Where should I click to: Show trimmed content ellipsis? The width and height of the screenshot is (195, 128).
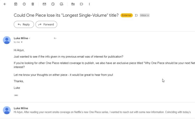16,95
